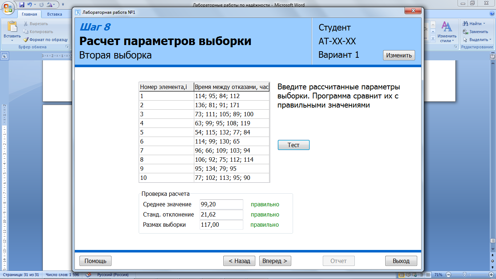Open Word help question mark
This screenshot has width=496, height=279.
coord(492,14)
